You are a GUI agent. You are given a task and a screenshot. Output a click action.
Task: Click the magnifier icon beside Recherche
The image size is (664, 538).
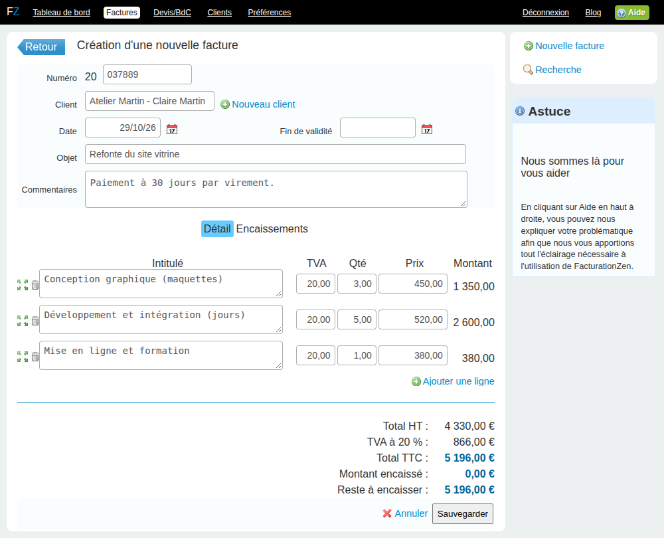528,70
